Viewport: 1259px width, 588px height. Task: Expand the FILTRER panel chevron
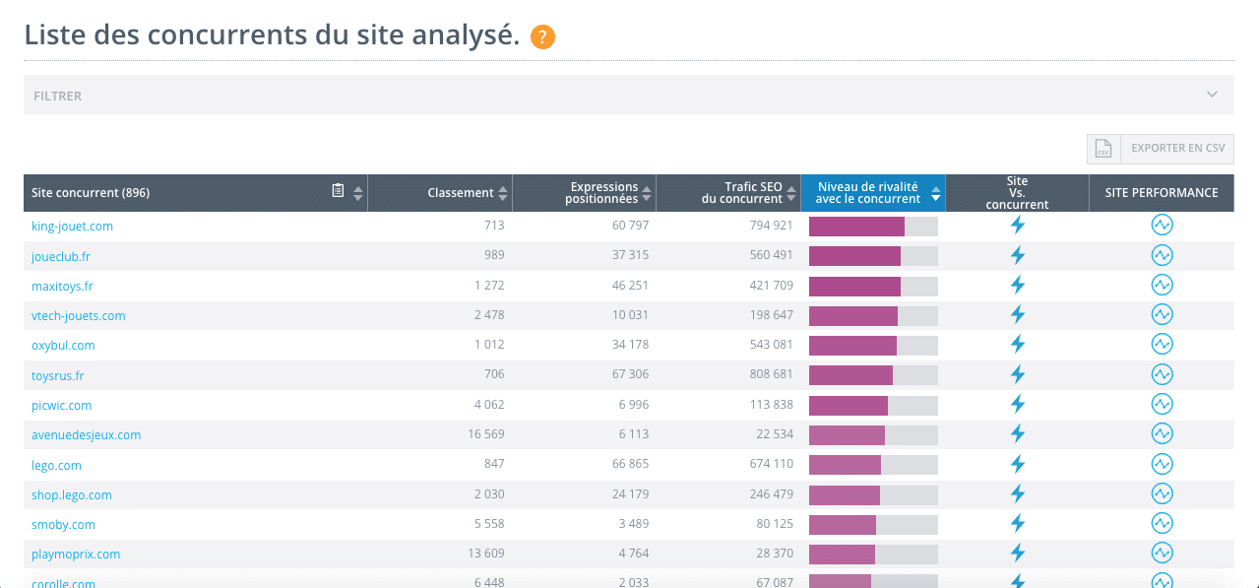1212,95
